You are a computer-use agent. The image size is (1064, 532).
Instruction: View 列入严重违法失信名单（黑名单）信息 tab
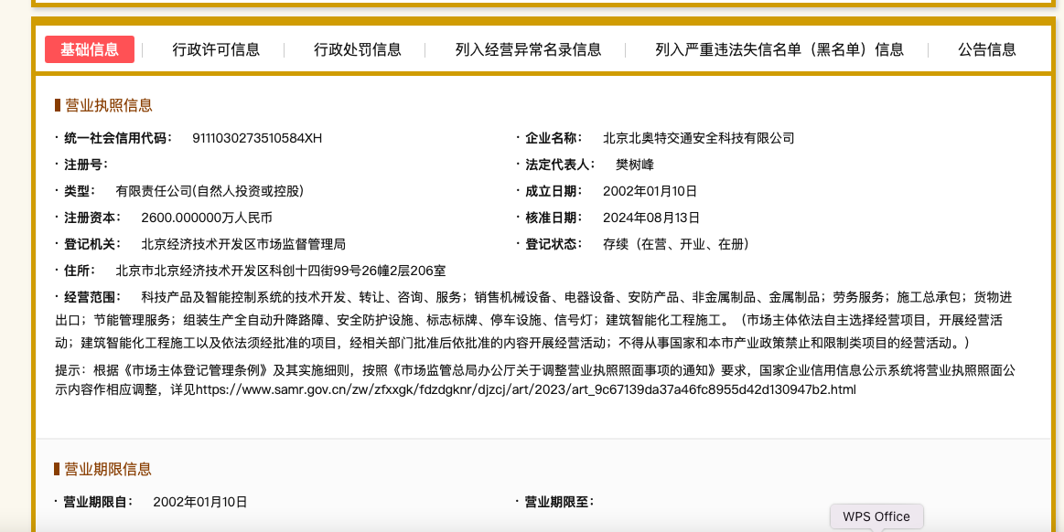[779, 49]
